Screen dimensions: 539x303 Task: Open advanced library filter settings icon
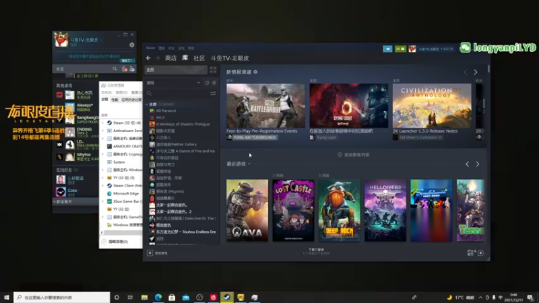coord(213,94)
